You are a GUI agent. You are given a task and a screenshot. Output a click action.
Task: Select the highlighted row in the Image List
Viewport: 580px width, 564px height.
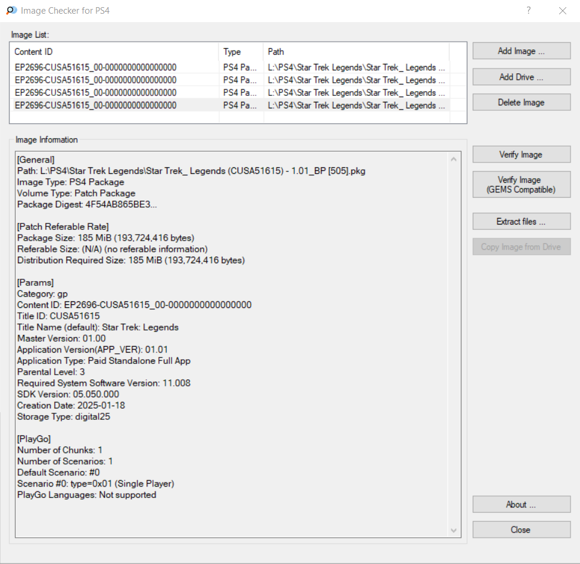click(x=230, y=105)
